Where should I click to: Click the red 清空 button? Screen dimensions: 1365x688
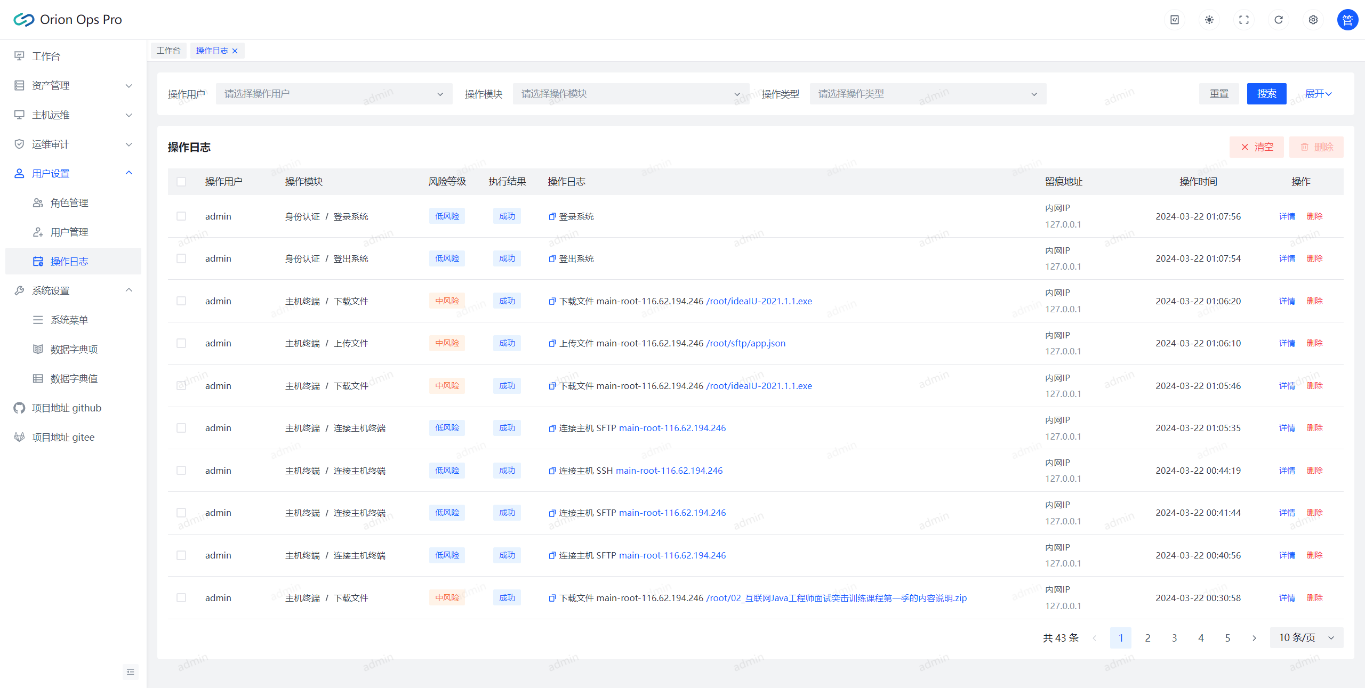1256,147
